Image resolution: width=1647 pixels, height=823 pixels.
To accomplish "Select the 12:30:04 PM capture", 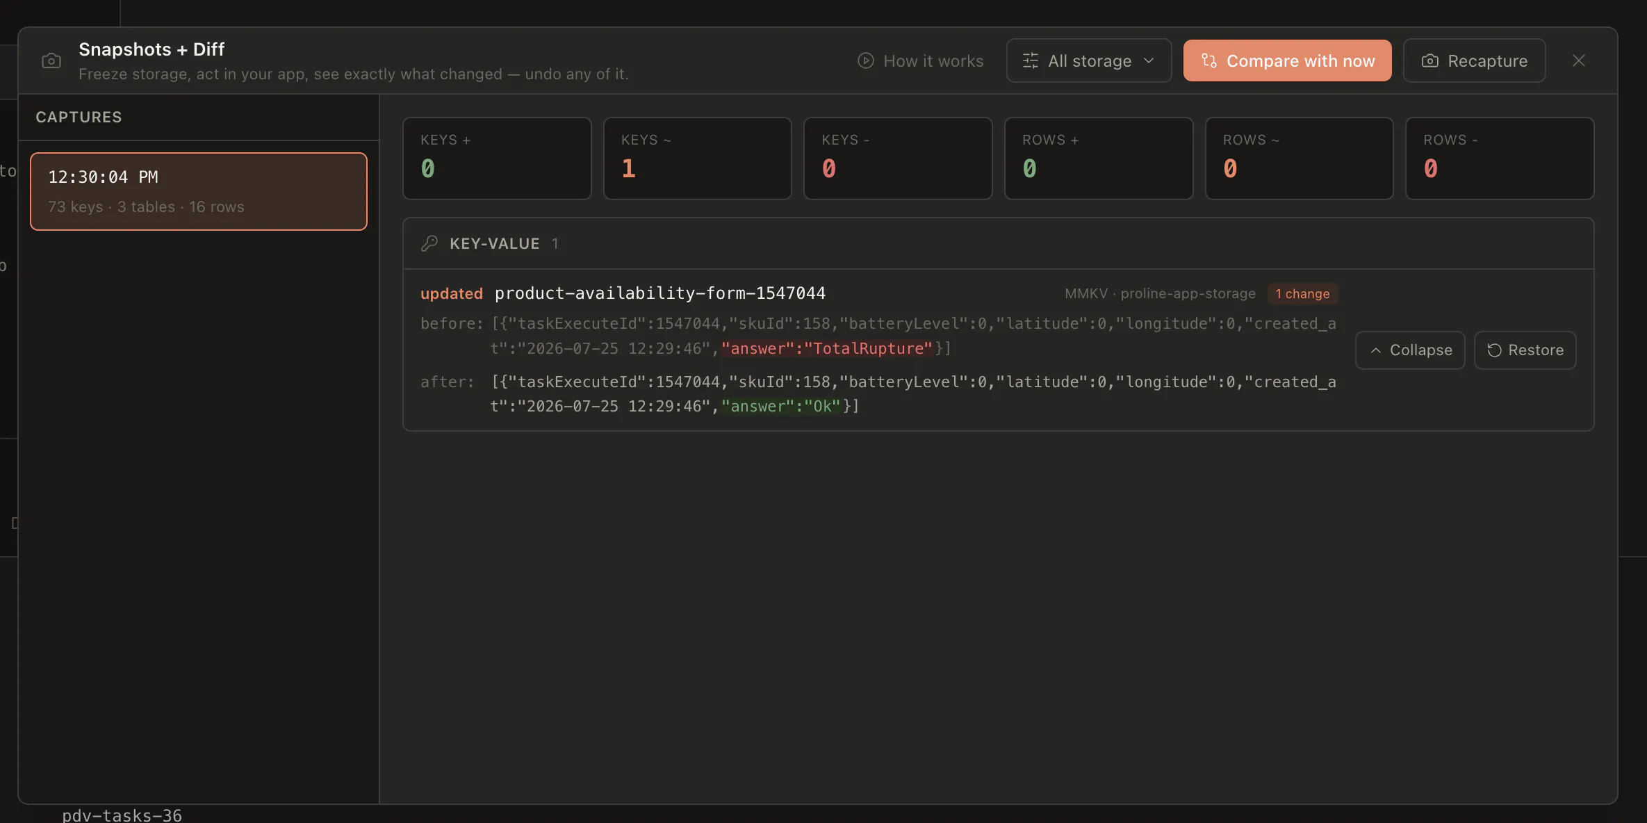I will pyautogui.click(x=199, y=191).
